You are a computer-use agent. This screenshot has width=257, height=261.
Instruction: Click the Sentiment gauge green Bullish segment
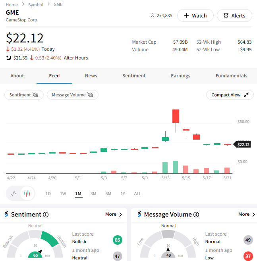pos(50,239)
